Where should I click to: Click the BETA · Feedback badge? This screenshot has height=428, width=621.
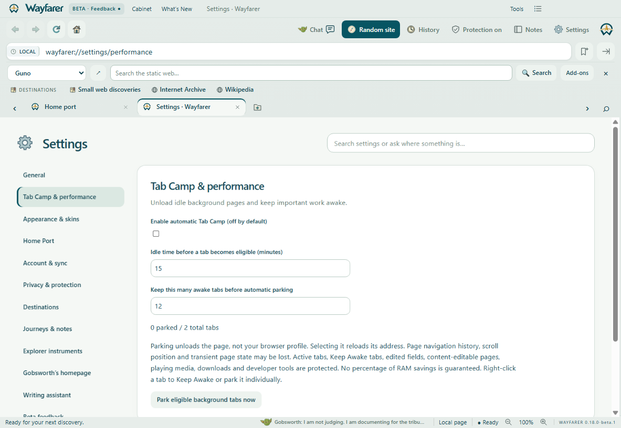pyautogui.click(x=96, y=9)
